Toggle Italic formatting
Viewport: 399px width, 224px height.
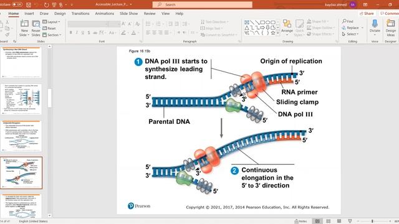pos(77,33)
